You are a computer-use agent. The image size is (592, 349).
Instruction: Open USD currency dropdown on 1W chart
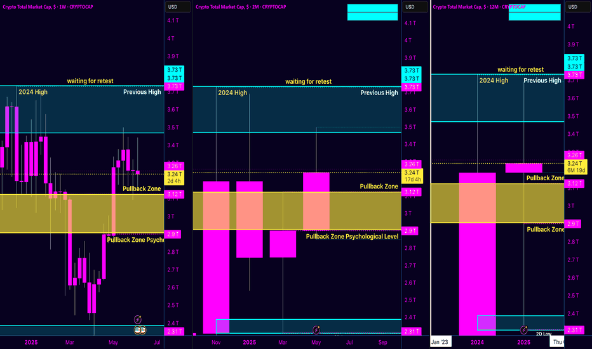click(x=177, y=7)
